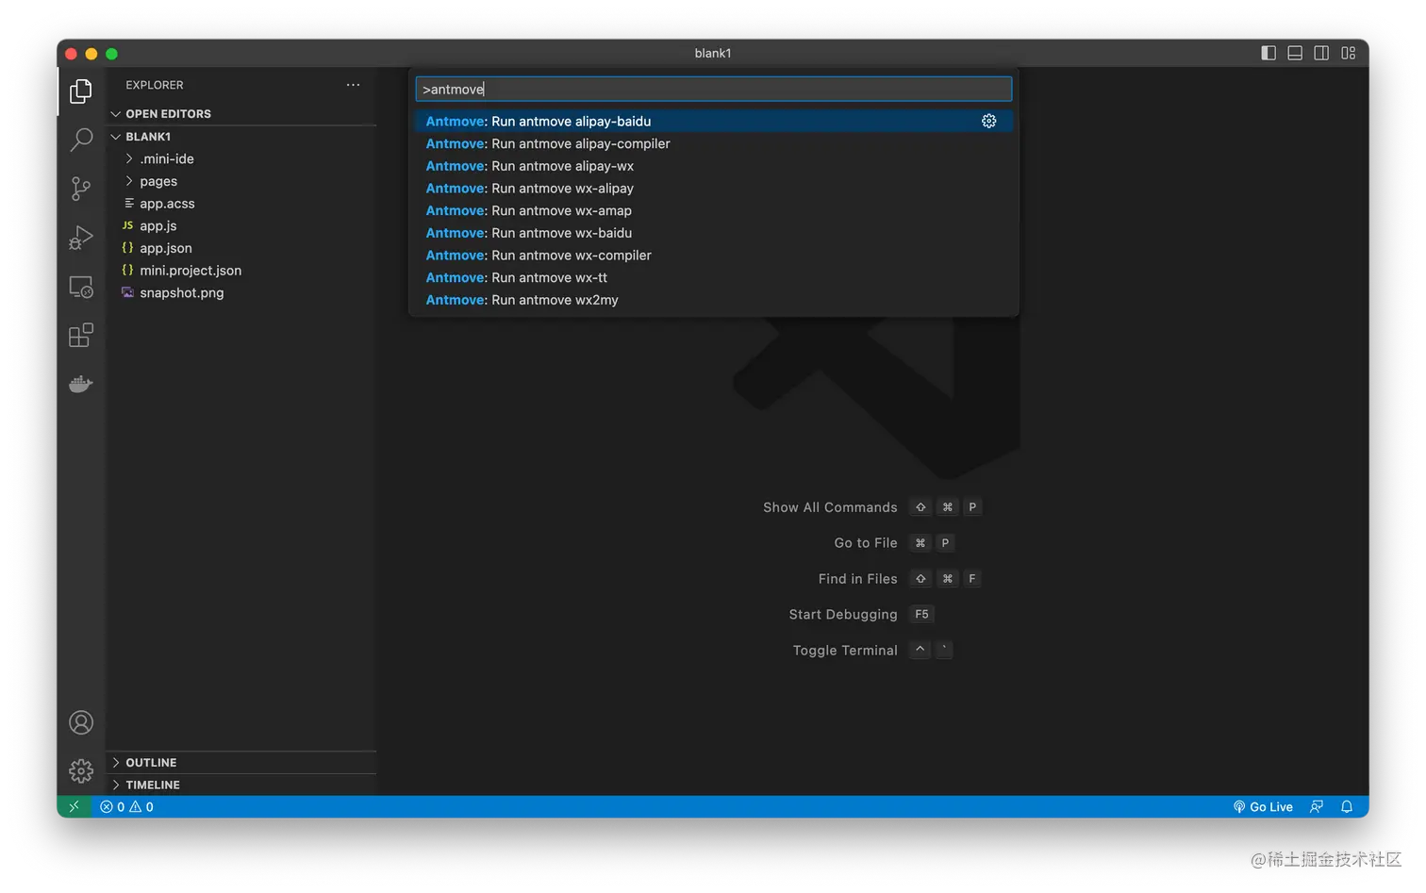Select Run antmove alipay-compiler command
This screenshot has height=893, width=1426.
[x=714, y=143]
